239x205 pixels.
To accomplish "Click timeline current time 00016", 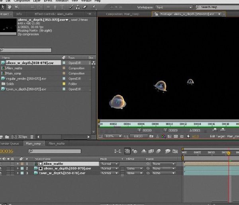I will point(7,151).
